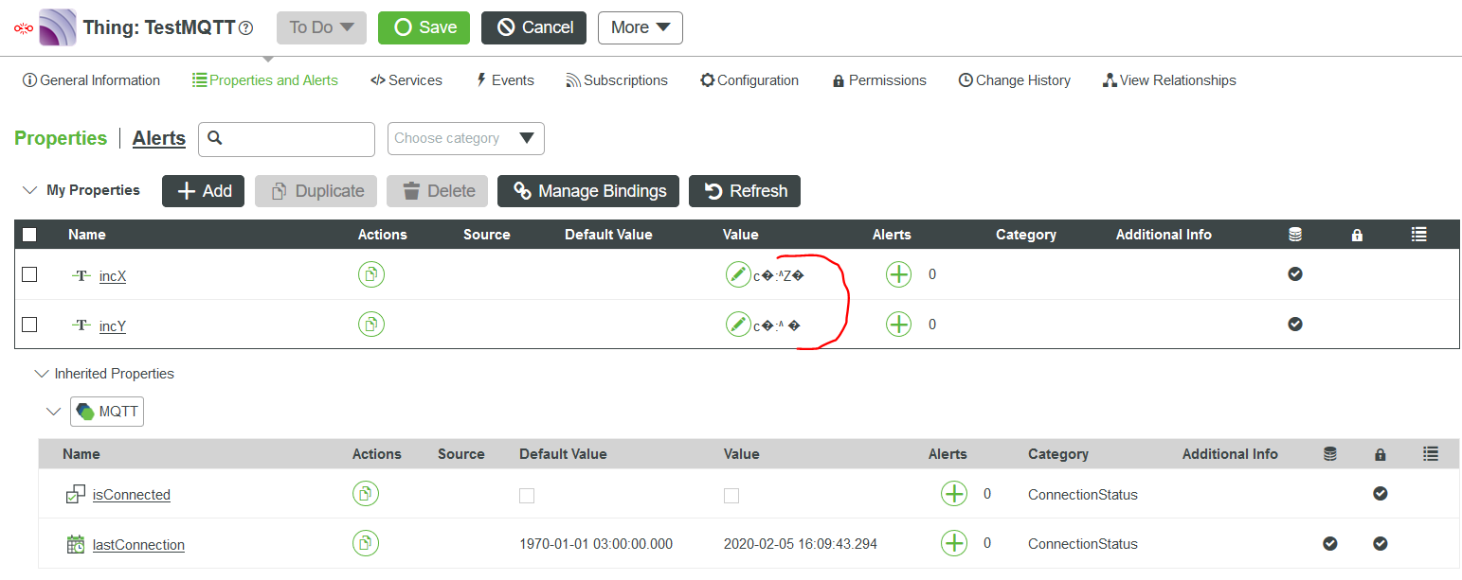Collapse the Inherited Properties section

click(41, 374)
